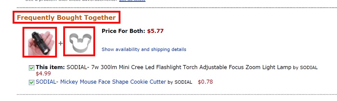Open the Let us know link
This screenshot has height=101, width=337.
[132, 1]
